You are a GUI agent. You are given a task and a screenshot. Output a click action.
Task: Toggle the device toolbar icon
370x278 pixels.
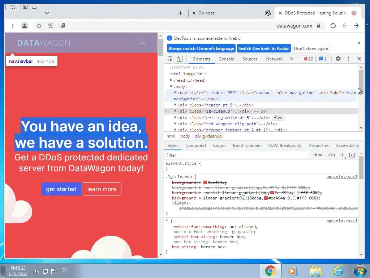[180, 59]
